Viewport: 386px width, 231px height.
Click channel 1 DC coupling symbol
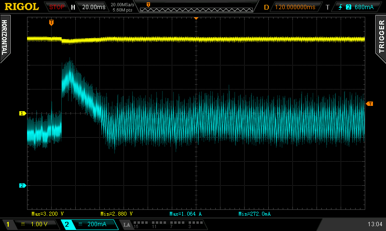(23, 224)
